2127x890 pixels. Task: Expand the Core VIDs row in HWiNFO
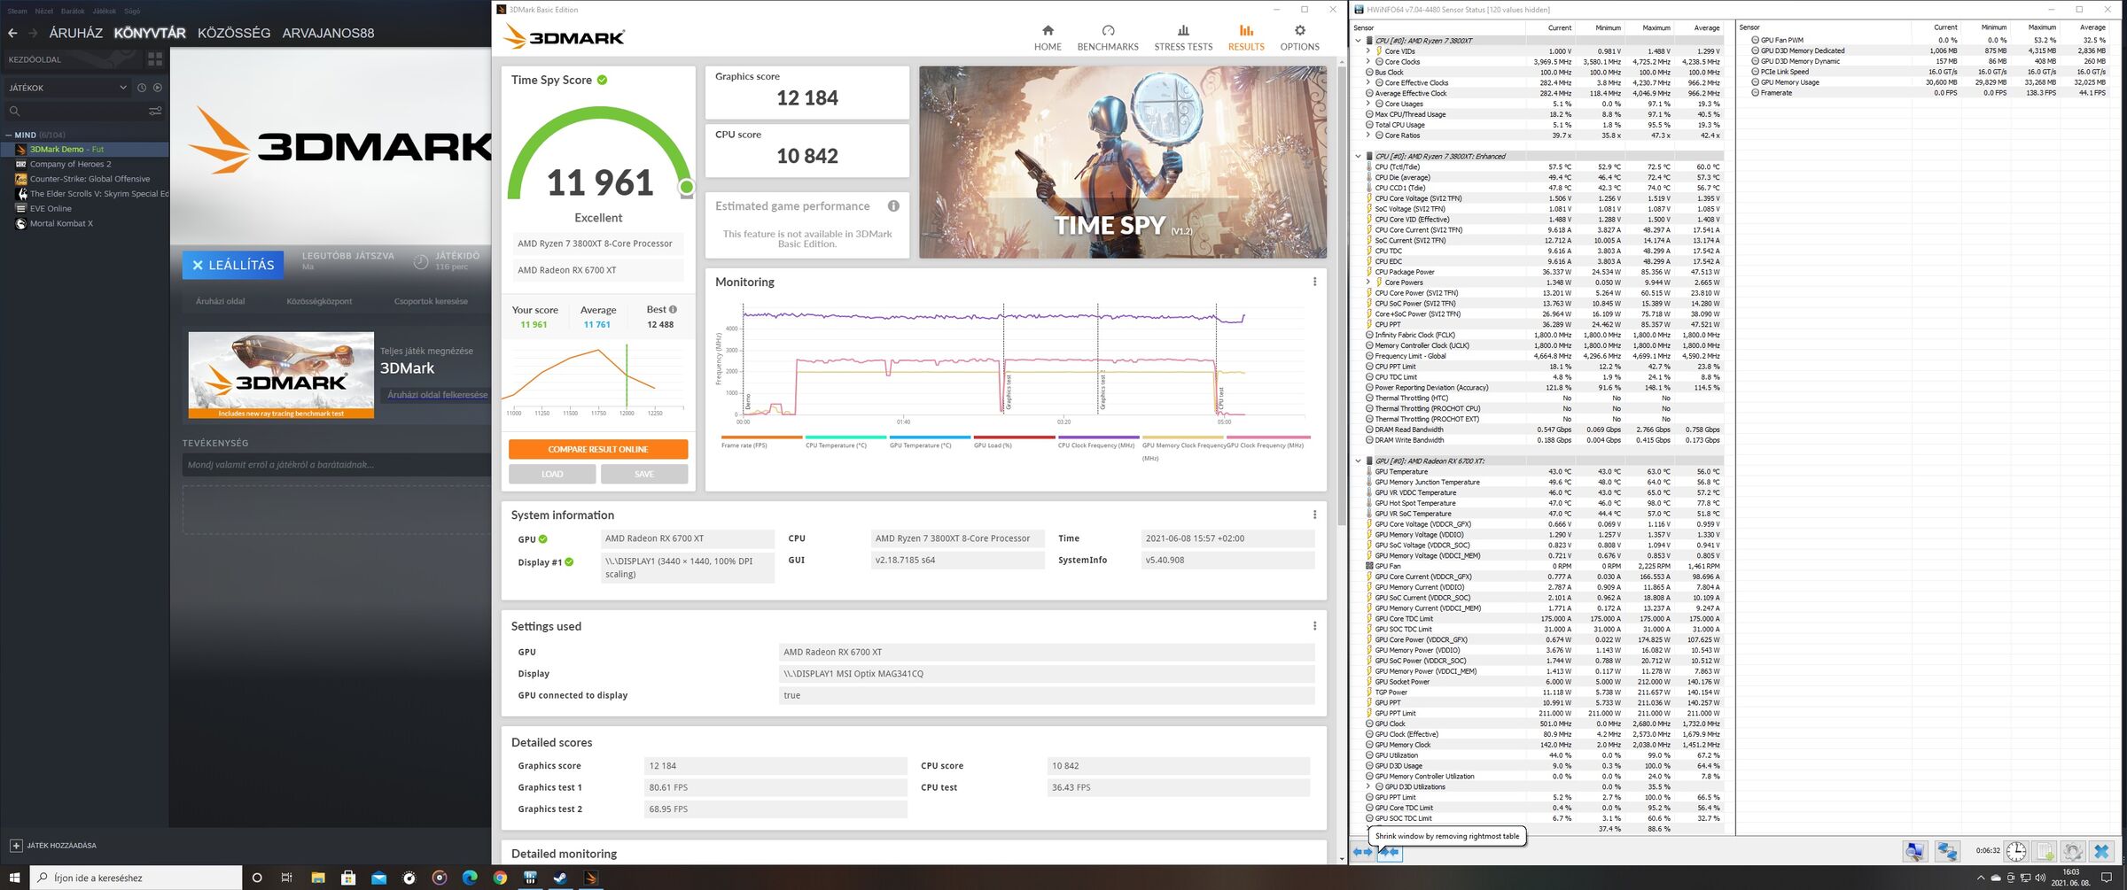pos(1367,51)
